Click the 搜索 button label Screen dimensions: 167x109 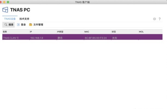(x=11, y=25)
